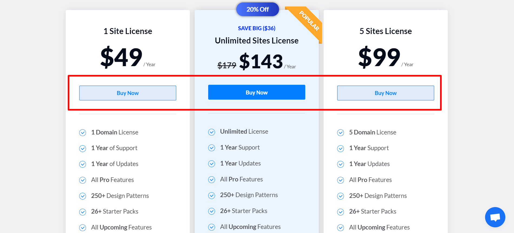Image resolution: width=514 pixels, height=233 pixels.
Task: Click the SAVE BIG ($36) text
Action: coord(257,28)
